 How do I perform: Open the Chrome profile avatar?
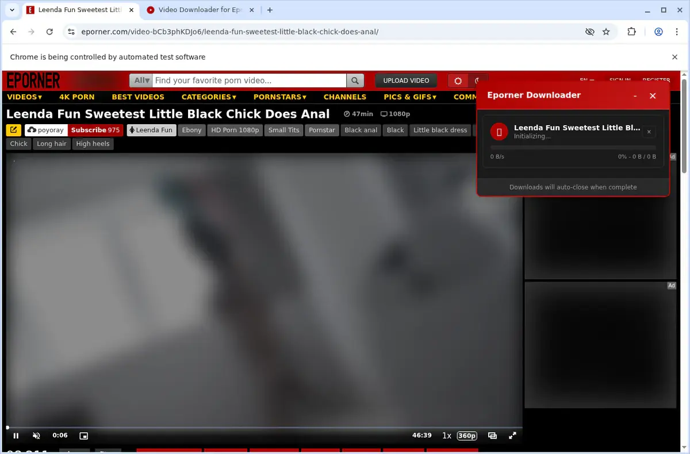659,32
